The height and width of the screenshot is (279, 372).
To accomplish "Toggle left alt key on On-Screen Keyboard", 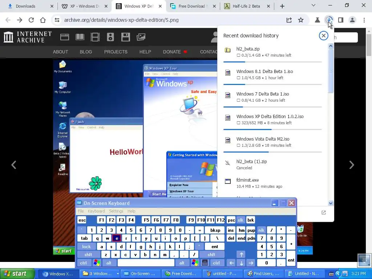I will tap(109, 263).
